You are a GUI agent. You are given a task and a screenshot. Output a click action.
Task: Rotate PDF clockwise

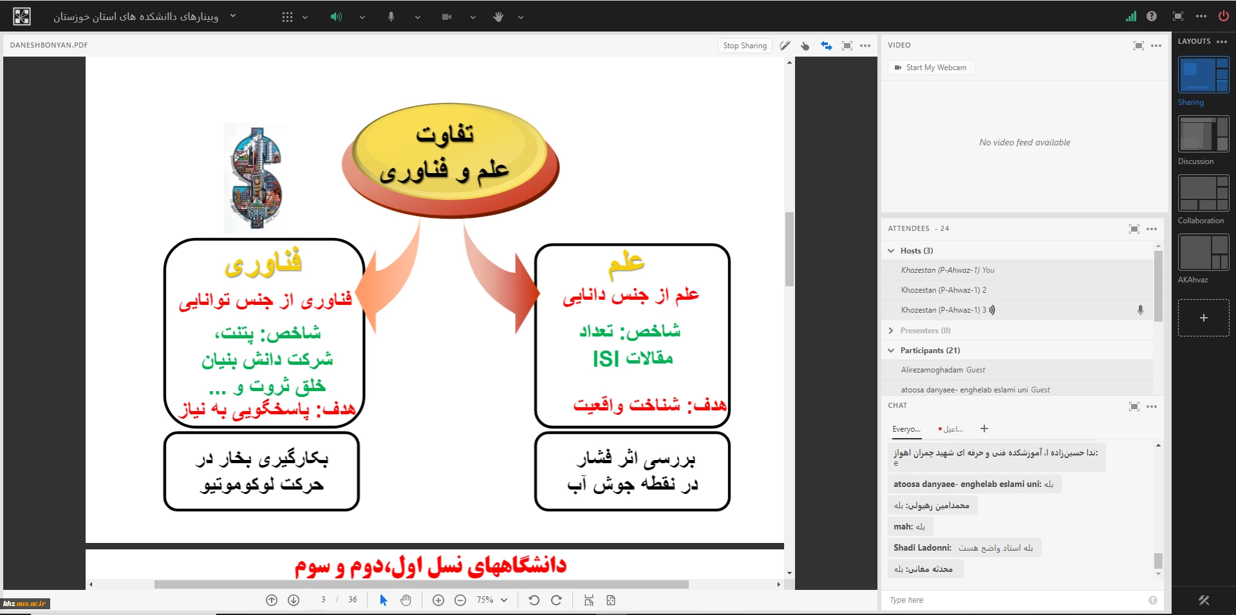coord(556,600)
